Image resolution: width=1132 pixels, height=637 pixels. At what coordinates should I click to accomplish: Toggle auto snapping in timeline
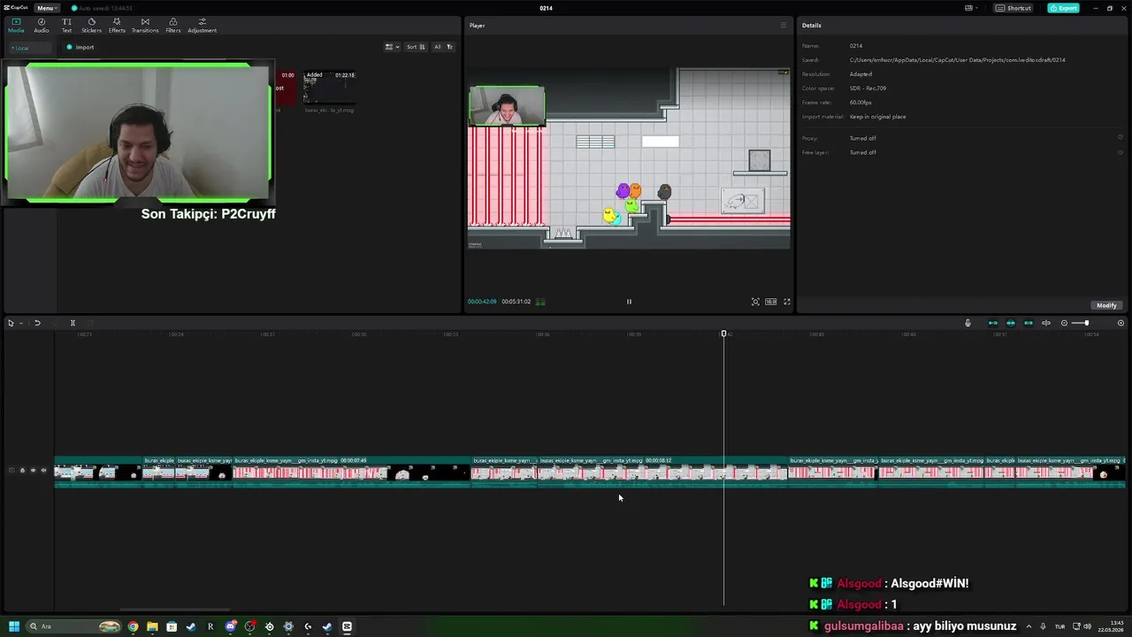tap(1010, 323)
